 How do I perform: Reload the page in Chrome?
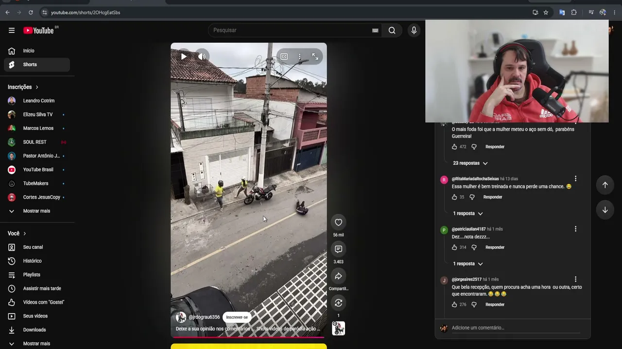click(31, 13)
